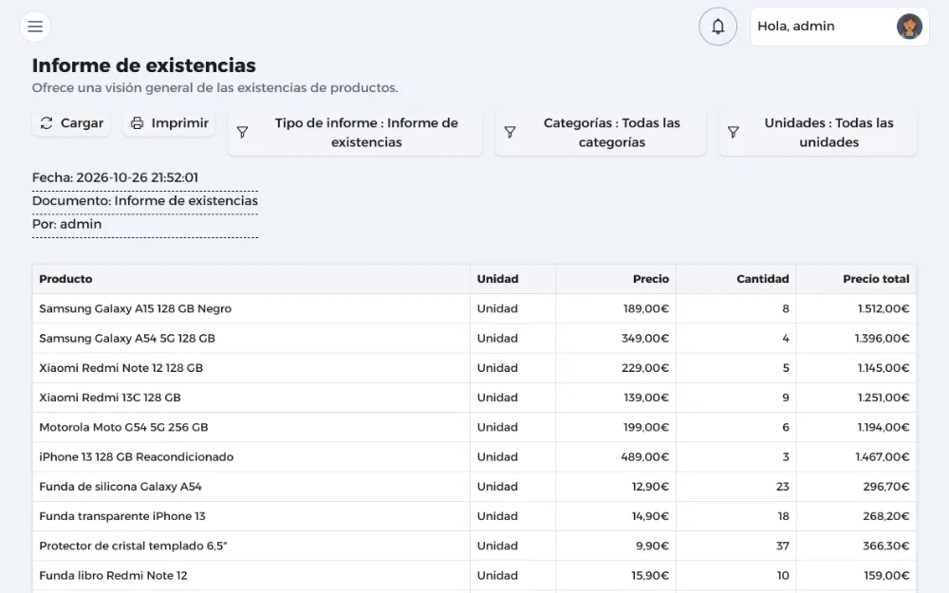
Task: Click the admin user avatar
Action: coord(909,27)
